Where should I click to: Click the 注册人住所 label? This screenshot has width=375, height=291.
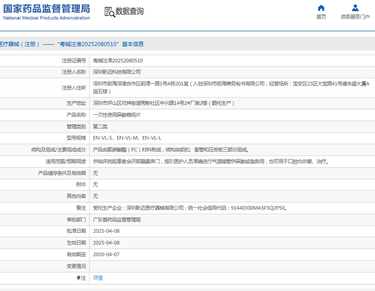pos(74,88)
